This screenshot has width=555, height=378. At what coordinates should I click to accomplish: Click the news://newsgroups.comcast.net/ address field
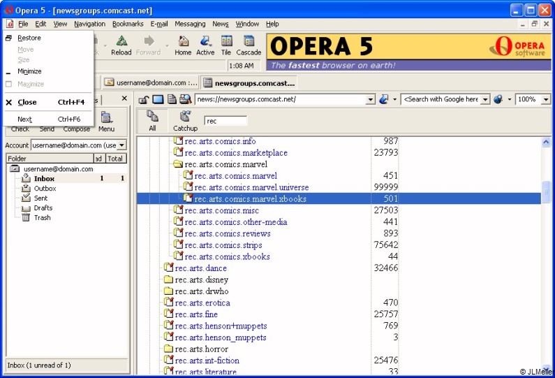[x=281, y=99]
